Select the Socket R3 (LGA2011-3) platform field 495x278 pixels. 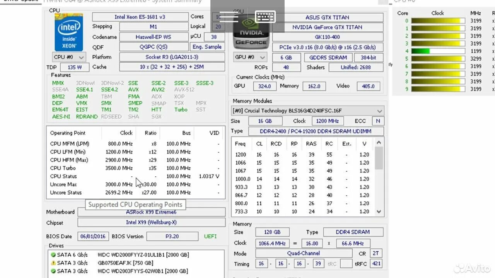coord(172,57)
